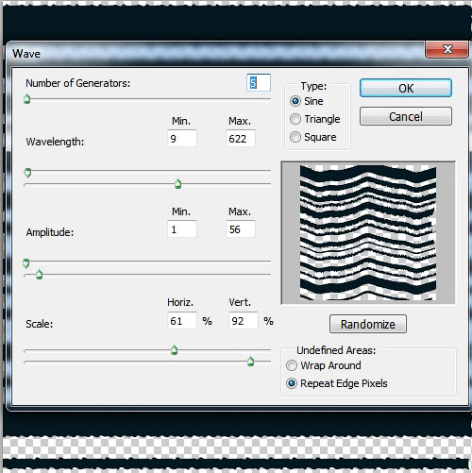Click the Wavelength minimum slider handle

[27, 173]
